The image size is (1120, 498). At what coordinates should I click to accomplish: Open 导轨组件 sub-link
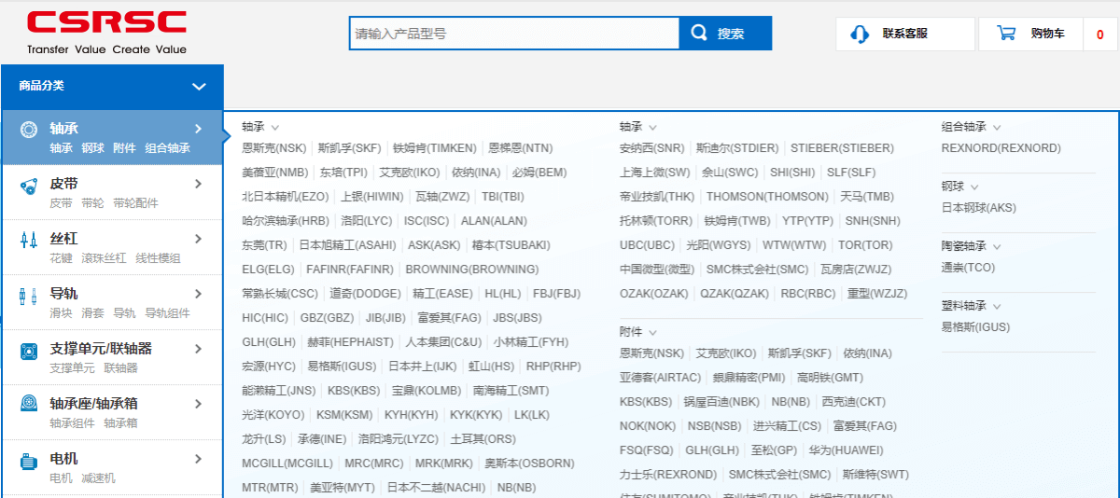168,313
